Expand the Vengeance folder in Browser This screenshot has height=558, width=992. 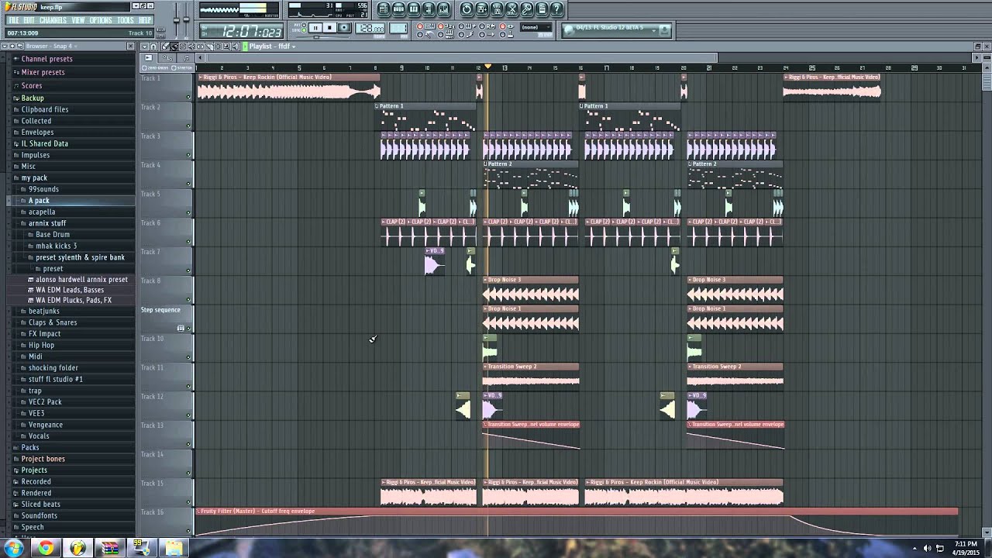click(46, 425)
